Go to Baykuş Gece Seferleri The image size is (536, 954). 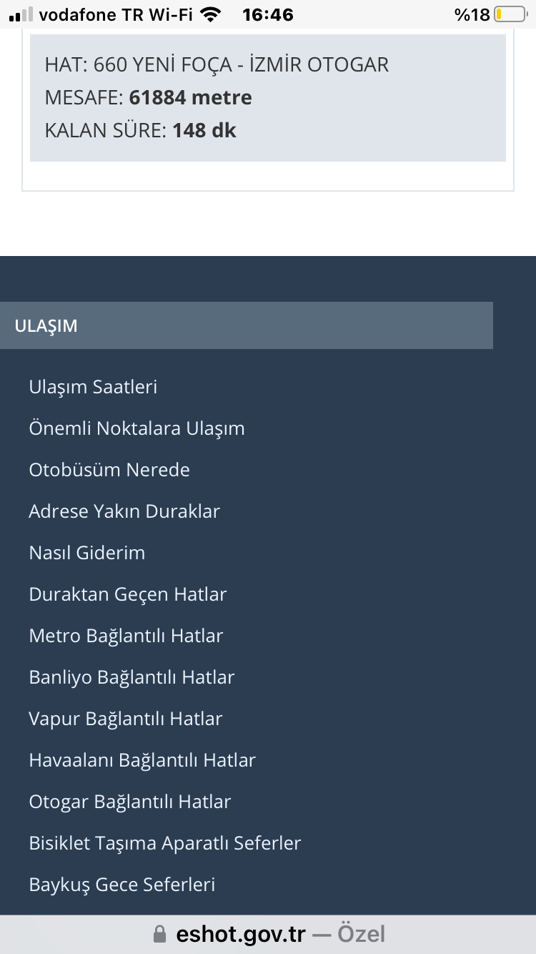pyautogui.click(x=122, y=885)
